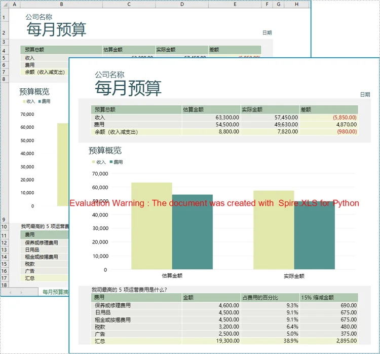
Task: Click 实际金额 header cell in back spreadsheet
Action: pyautogui.click(x=182, y=50)
